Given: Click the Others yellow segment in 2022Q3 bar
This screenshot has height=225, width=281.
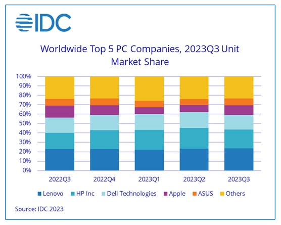Looking at the screenshot, I should (x=60, y=87).
